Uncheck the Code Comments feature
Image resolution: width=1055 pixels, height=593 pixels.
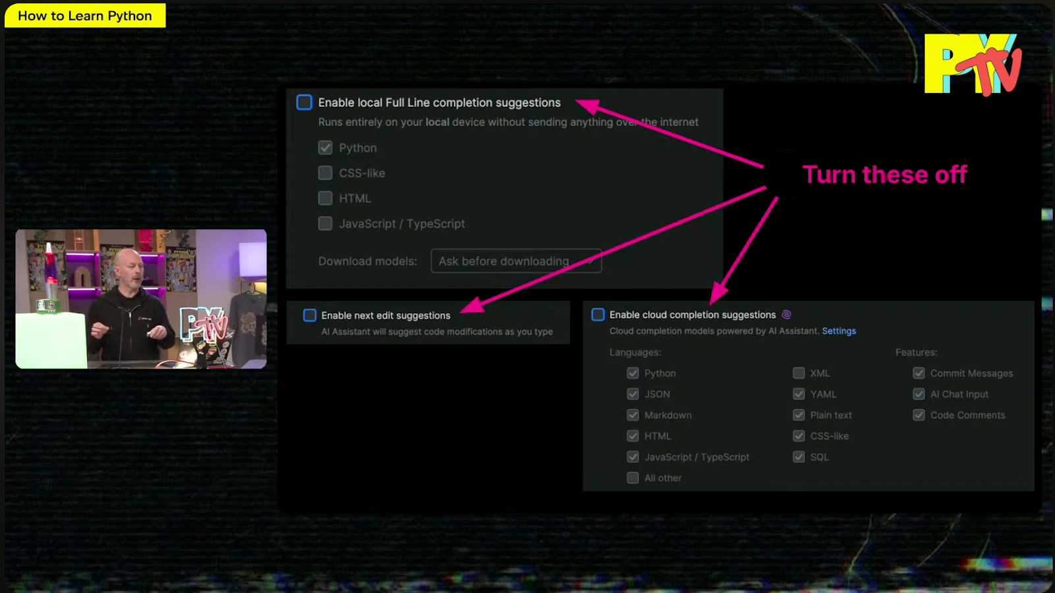919,415
